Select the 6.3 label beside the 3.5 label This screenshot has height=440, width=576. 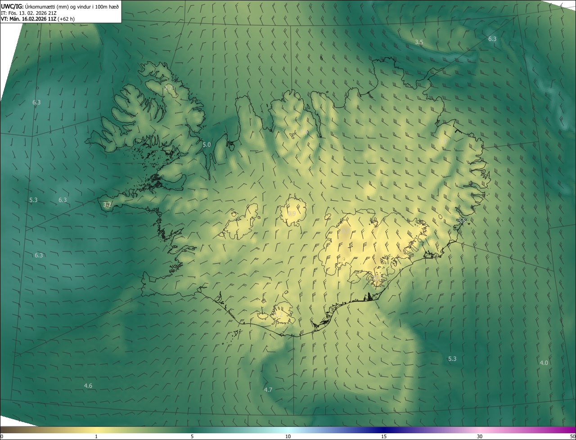coord(492,39)
